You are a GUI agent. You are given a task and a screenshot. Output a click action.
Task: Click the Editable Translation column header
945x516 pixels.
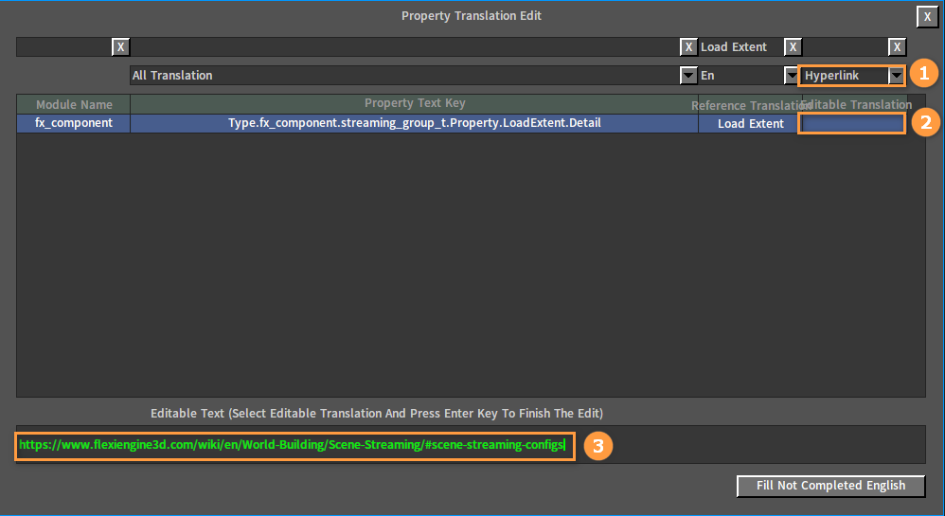tap(856, 104)
